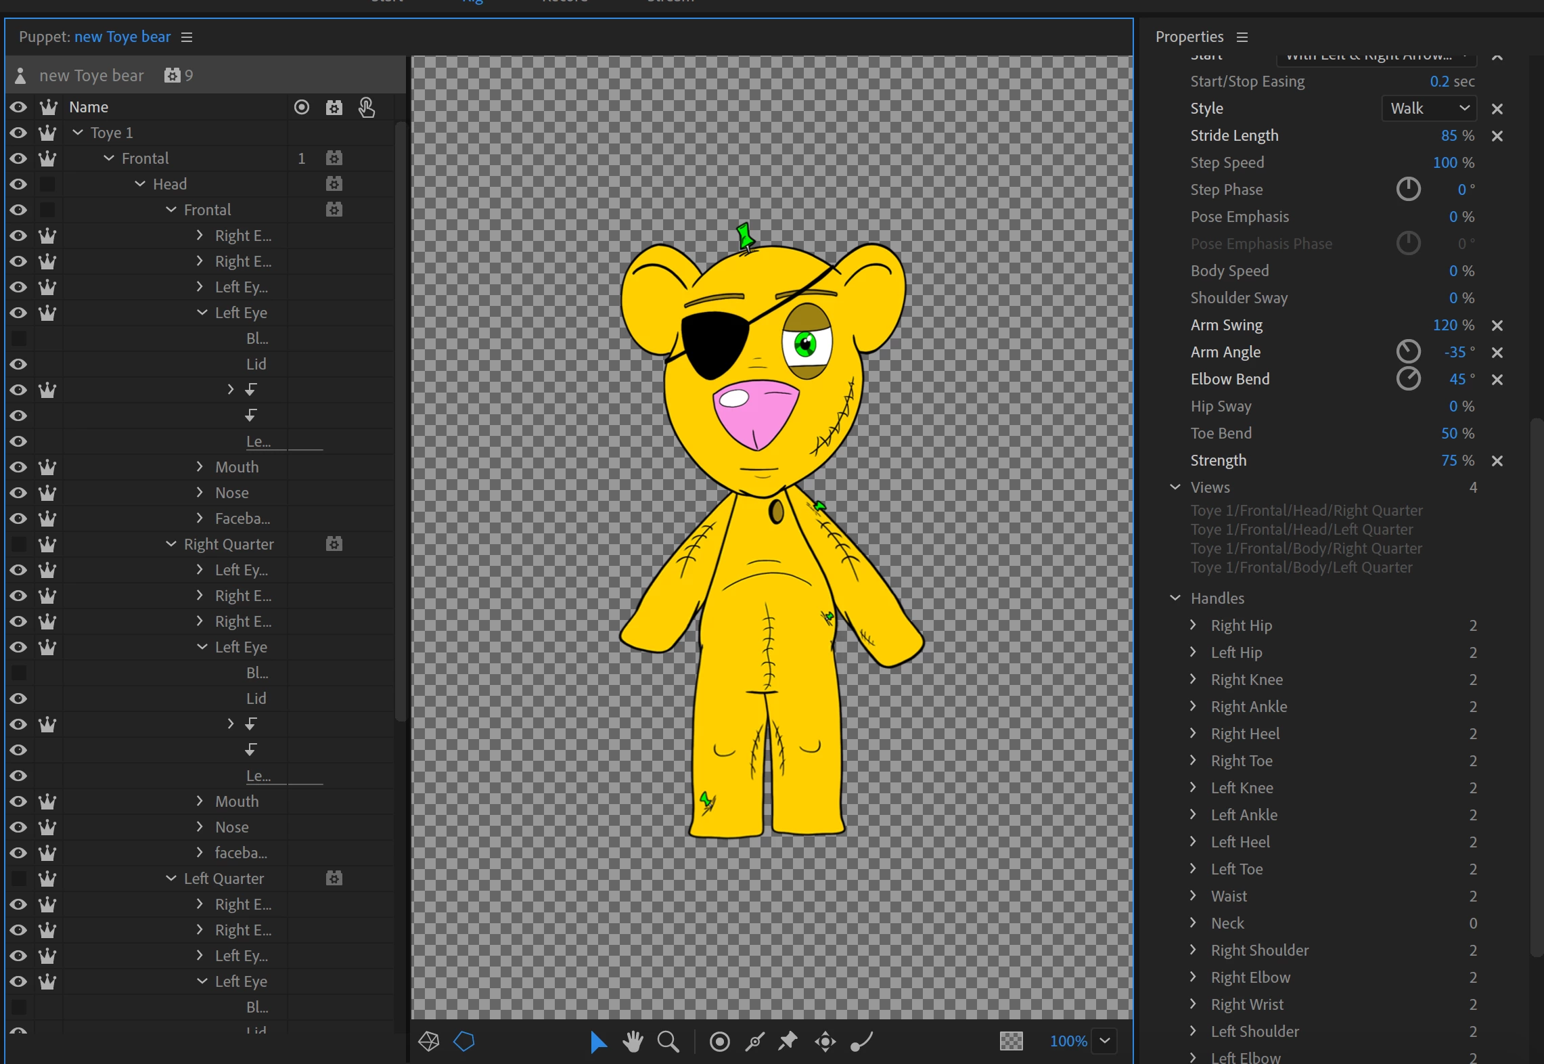The image size is (1544, 1064).
Task: Select the Hand tool
Action: coord(633,1042)
